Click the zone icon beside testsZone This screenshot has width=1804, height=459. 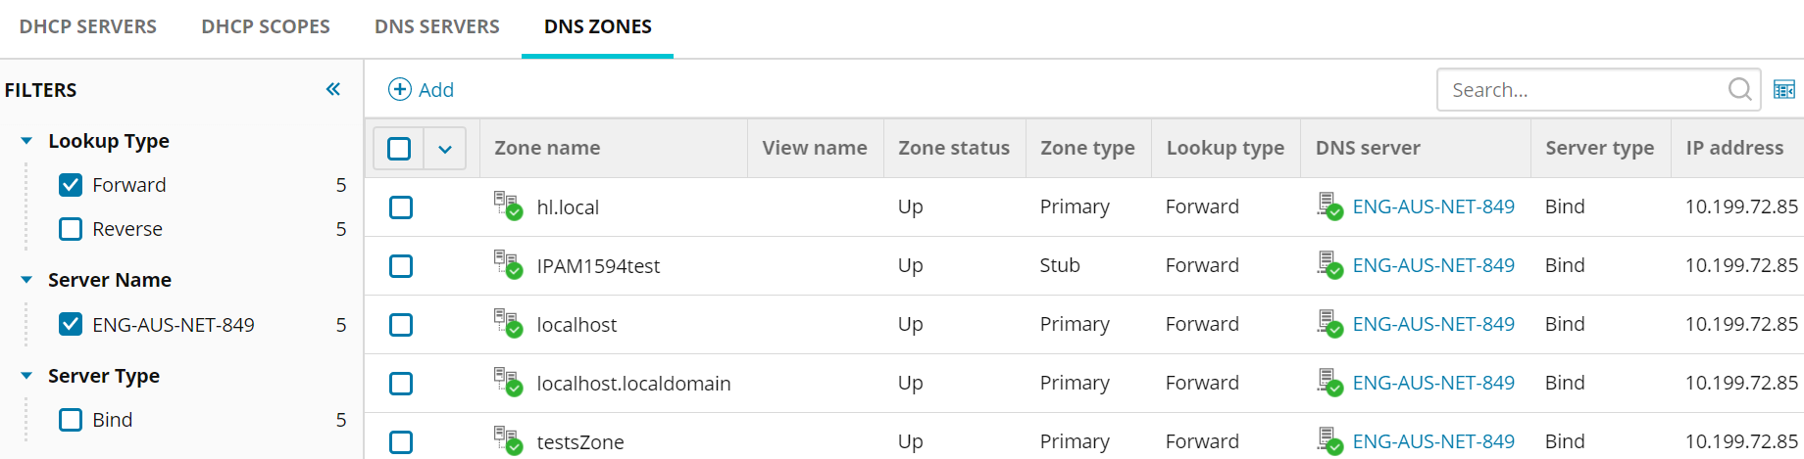(507, 441)
